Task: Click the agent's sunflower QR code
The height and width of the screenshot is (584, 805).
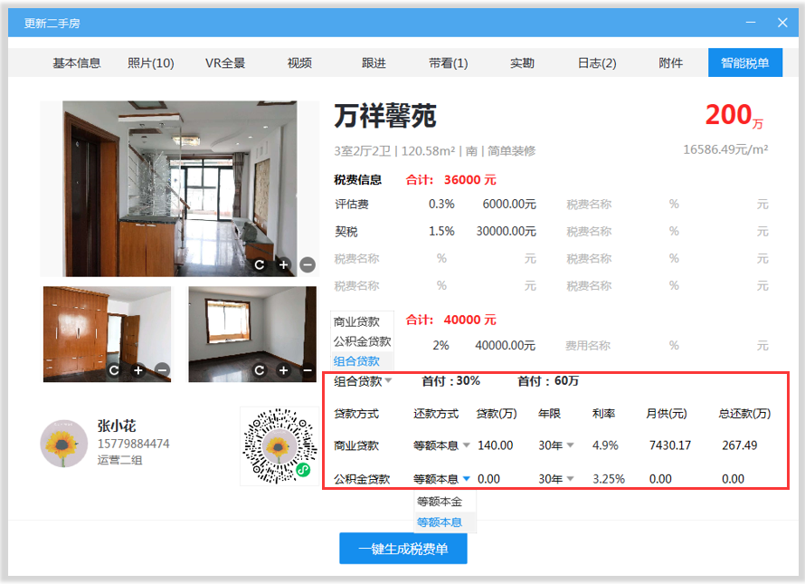Action: point(278,445)
